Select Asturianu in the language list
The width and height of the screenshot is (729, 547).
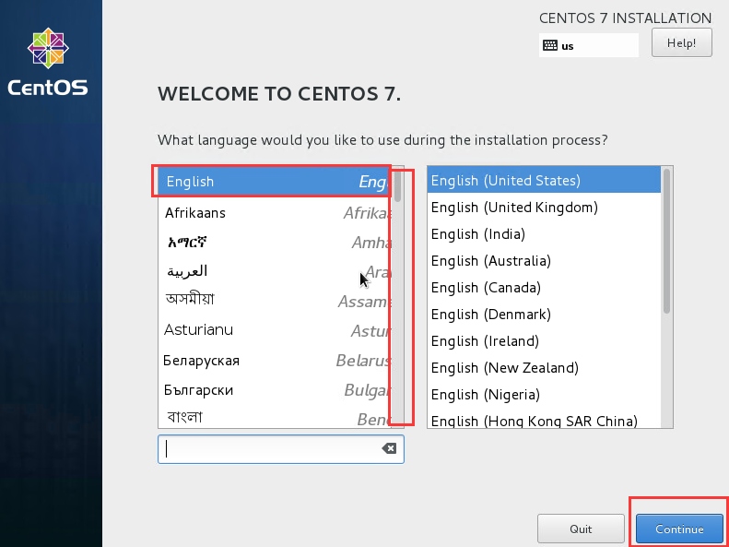coord(276,331)
